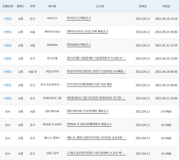Click deadline 2022.05.31 23:59
This screenshot has height=160, width=179.
coord(166,45)
